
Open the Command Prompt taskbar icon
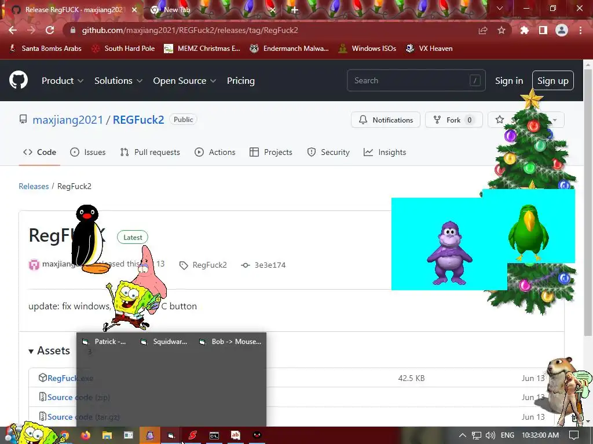click(214, 435)
